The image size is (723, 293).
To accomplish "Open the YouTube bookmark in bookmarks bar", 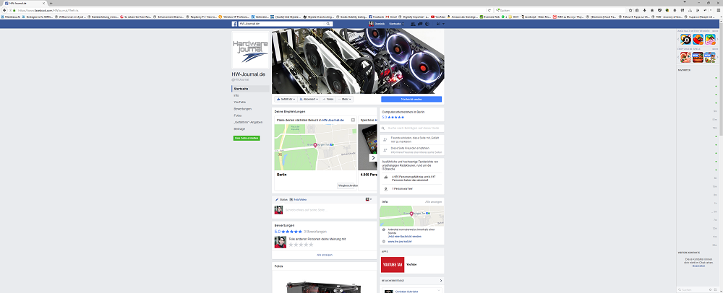I will click(438, 16).
